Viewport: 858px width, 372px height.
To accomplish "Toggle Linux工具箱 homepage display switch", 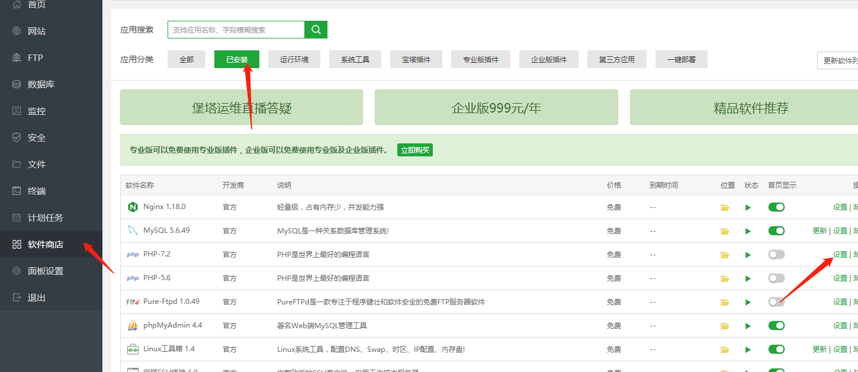I will pos(776,349).
